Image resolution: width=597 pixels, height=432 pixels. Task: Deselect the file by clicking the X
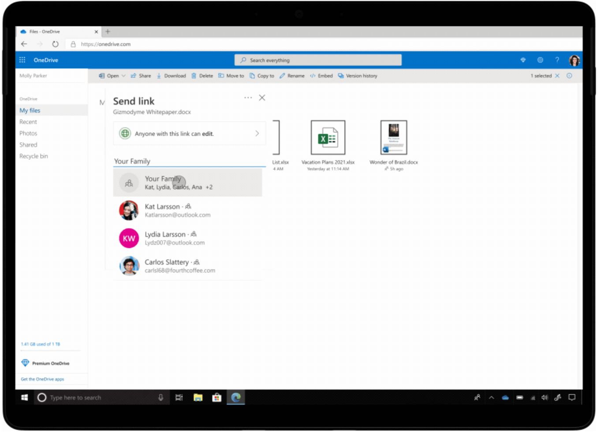click(x=557, y=76)
